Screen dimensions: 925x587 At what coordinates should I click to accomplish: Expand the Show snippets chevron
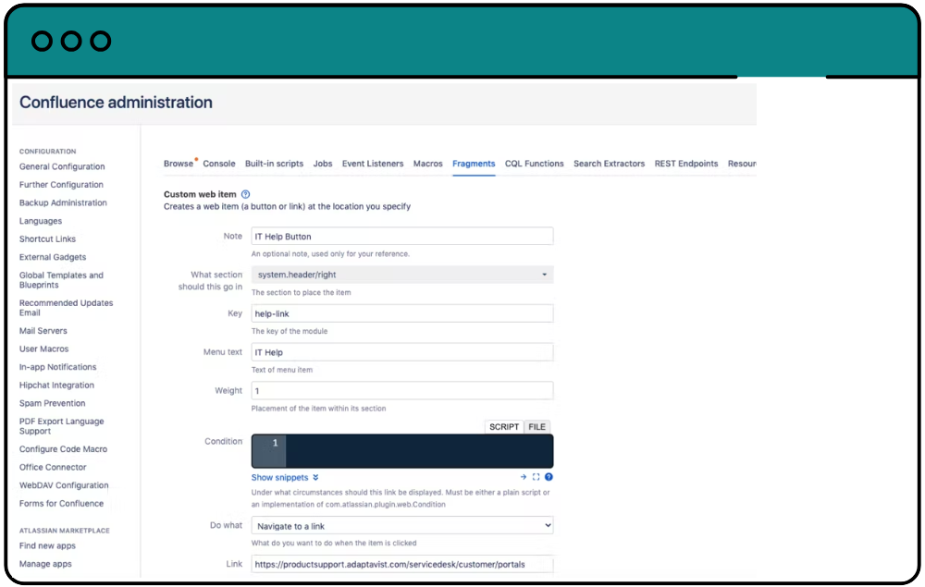click(315, 477)
